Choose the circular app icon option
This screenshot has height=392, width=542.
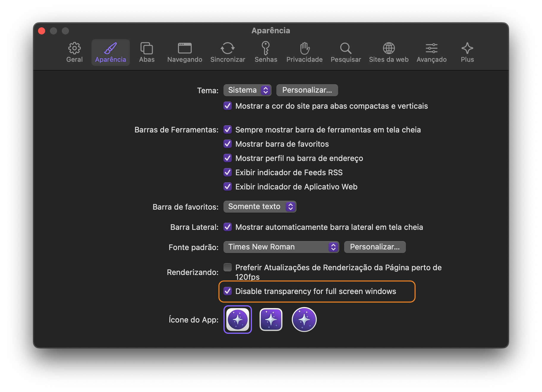(304, 320)
